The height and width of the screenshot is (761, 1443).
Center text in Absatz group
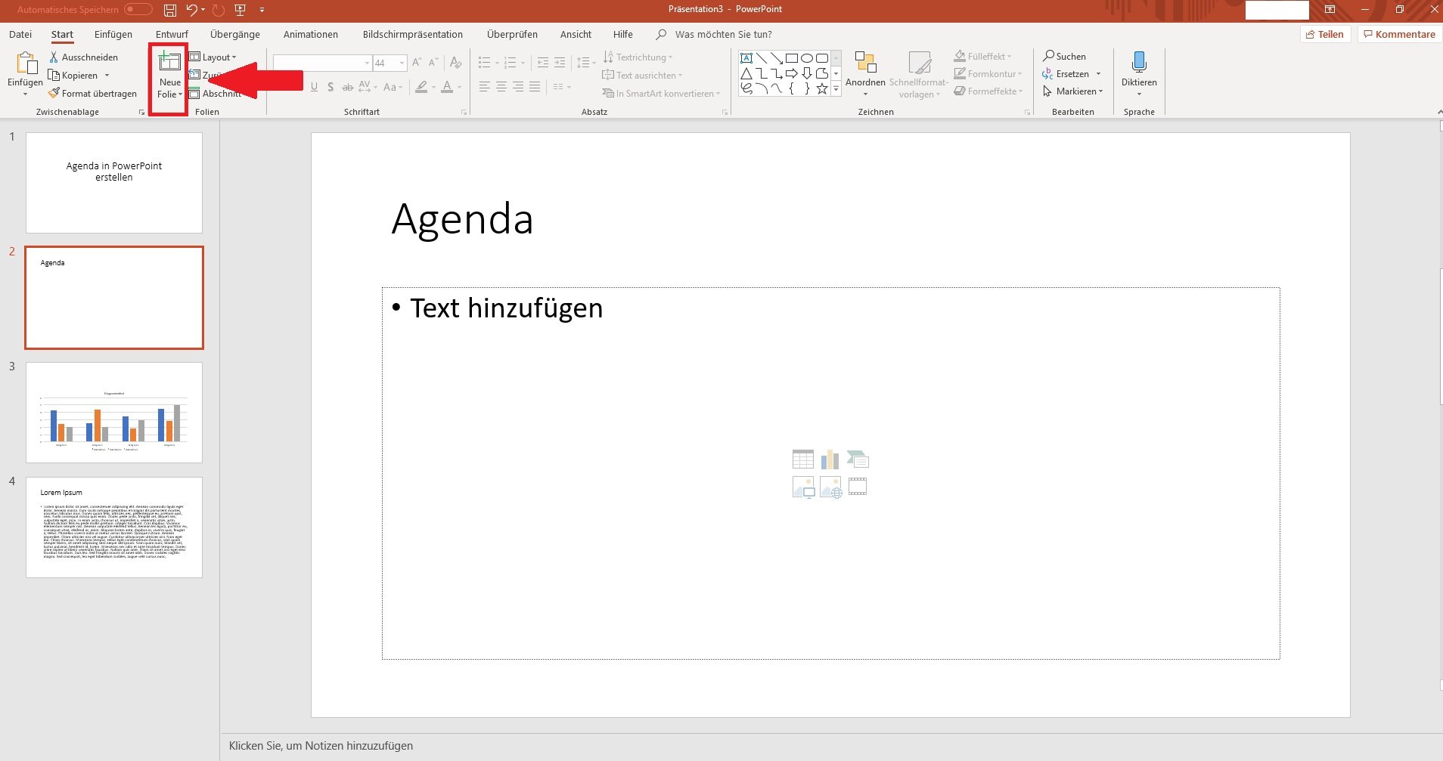coord(501,87)
